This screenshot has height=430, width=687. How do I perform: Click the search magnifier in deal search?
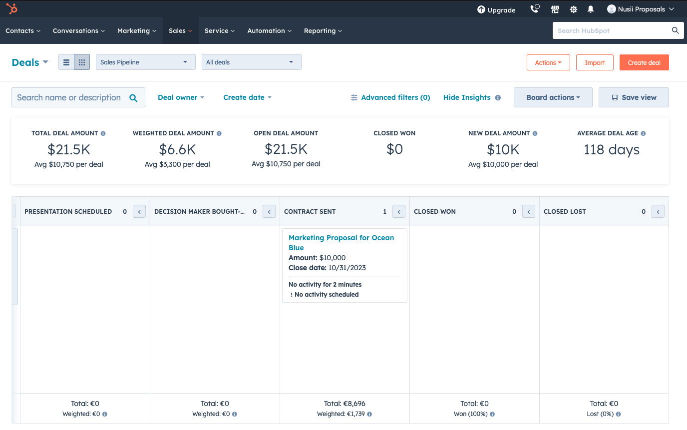click(x=133, y=97)
